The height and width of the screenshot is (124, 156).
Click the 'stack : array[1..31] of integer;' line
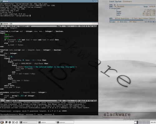20,96
